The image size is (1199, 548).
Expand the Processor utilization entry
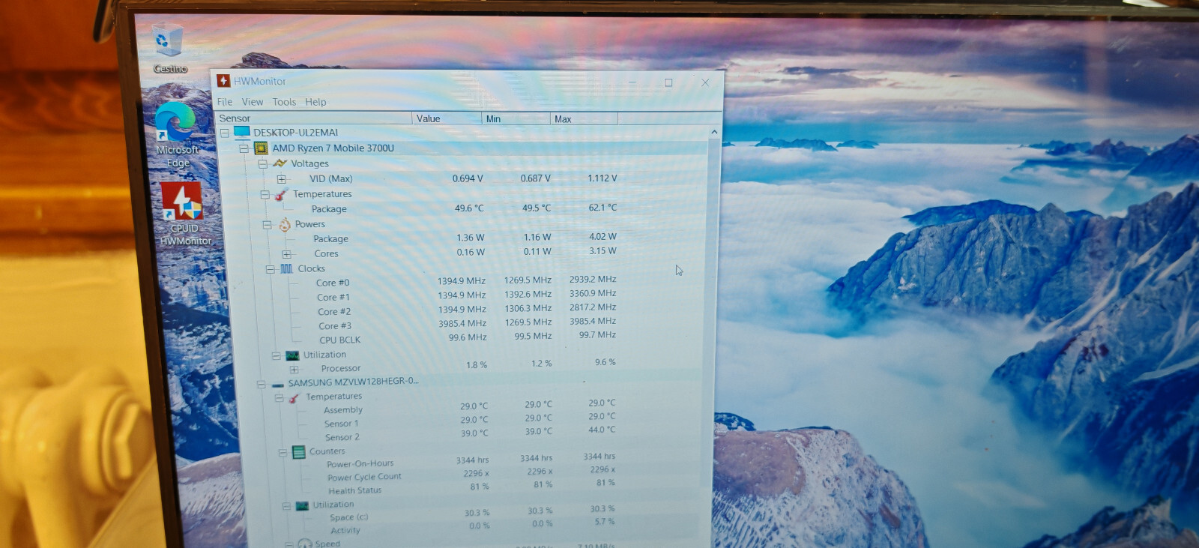pyautogui.click(x=294, y=370)
